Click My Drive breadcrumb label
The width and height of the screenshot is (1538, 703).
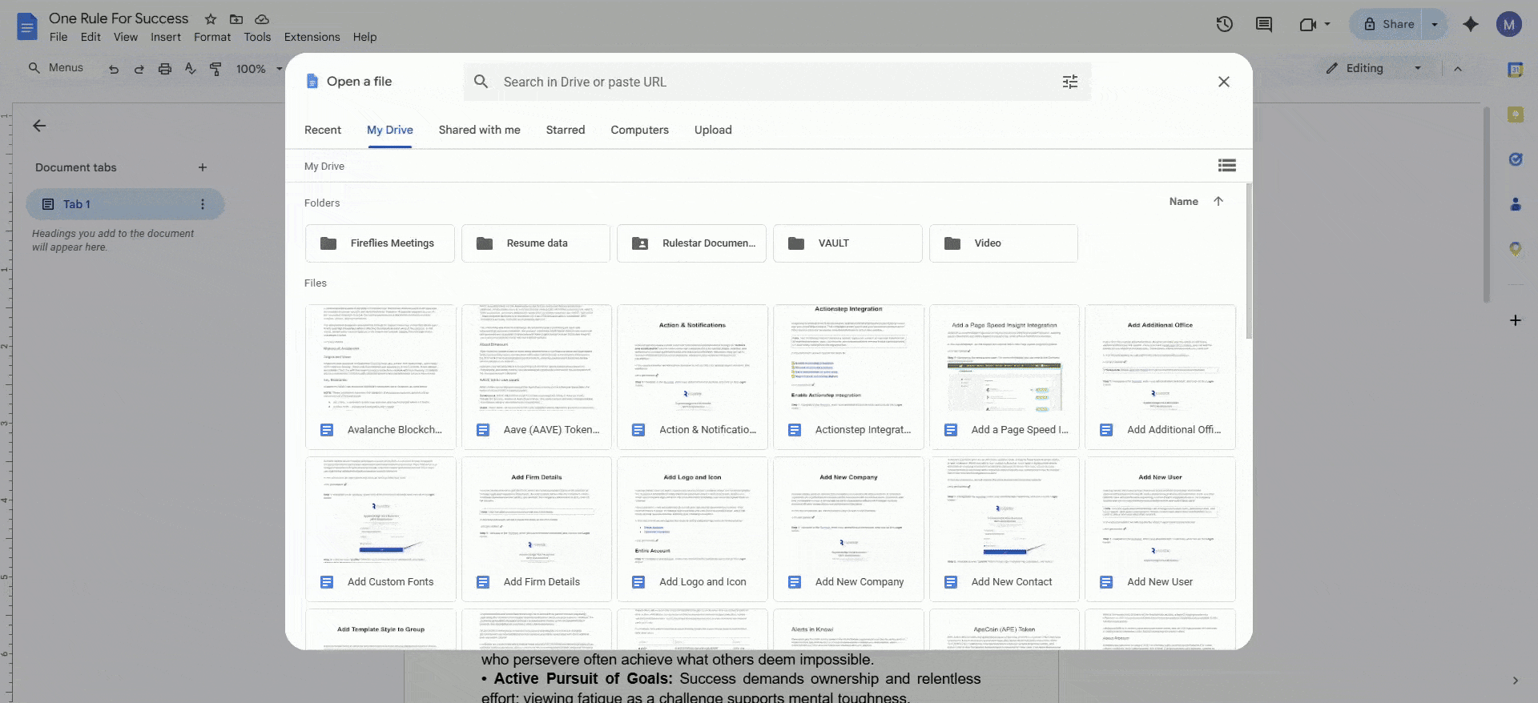click(x=324, y=167)
